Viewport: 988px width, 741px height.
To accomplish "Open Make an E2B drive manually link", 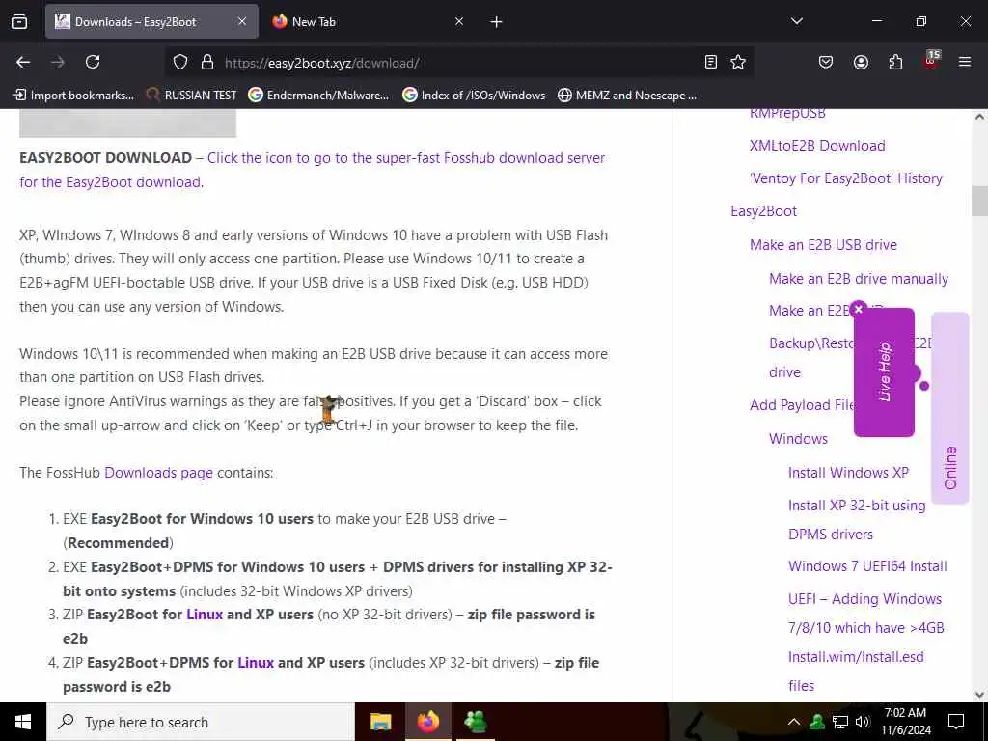I will 859,279.
